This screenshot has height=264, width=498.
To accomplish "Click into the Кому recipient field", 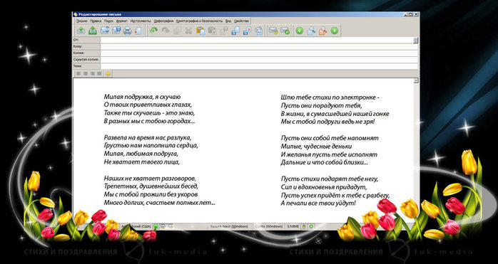I will click(259, 46).
